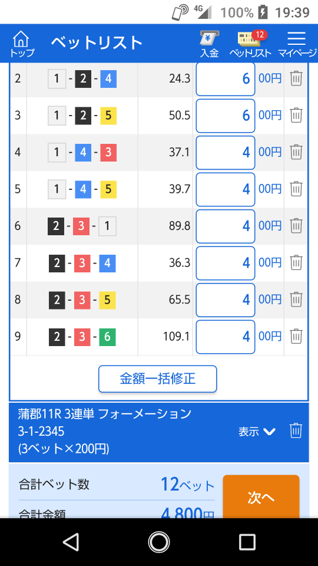The image size is (318, 566).
Task: Edit the amount field for bet 1-2-5
Action: pyautogui.click(x=226, y=116)
